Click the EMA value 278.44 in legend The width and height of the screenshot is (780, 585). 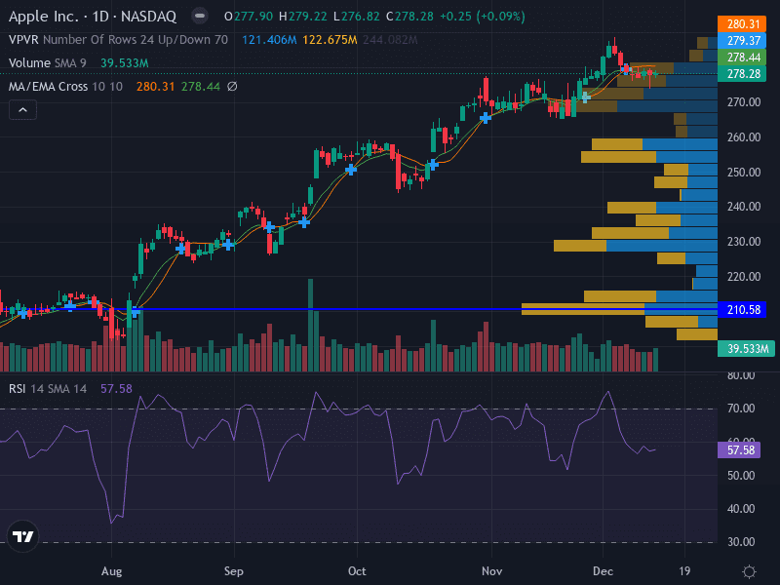point(201,87)
